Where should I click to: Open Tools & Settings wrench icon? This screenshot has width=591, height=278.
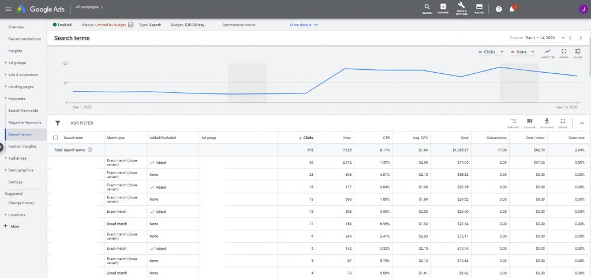coord(461,8)
